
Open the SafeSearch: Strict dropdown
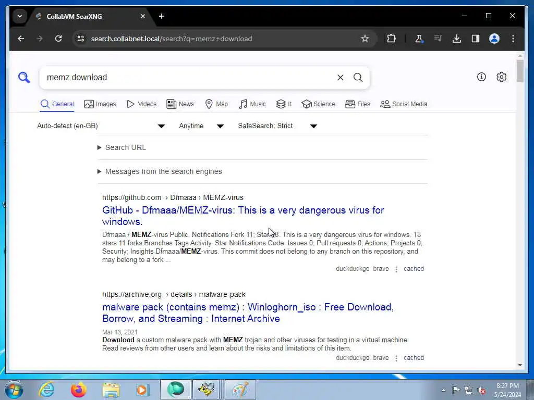pos(277,126)
